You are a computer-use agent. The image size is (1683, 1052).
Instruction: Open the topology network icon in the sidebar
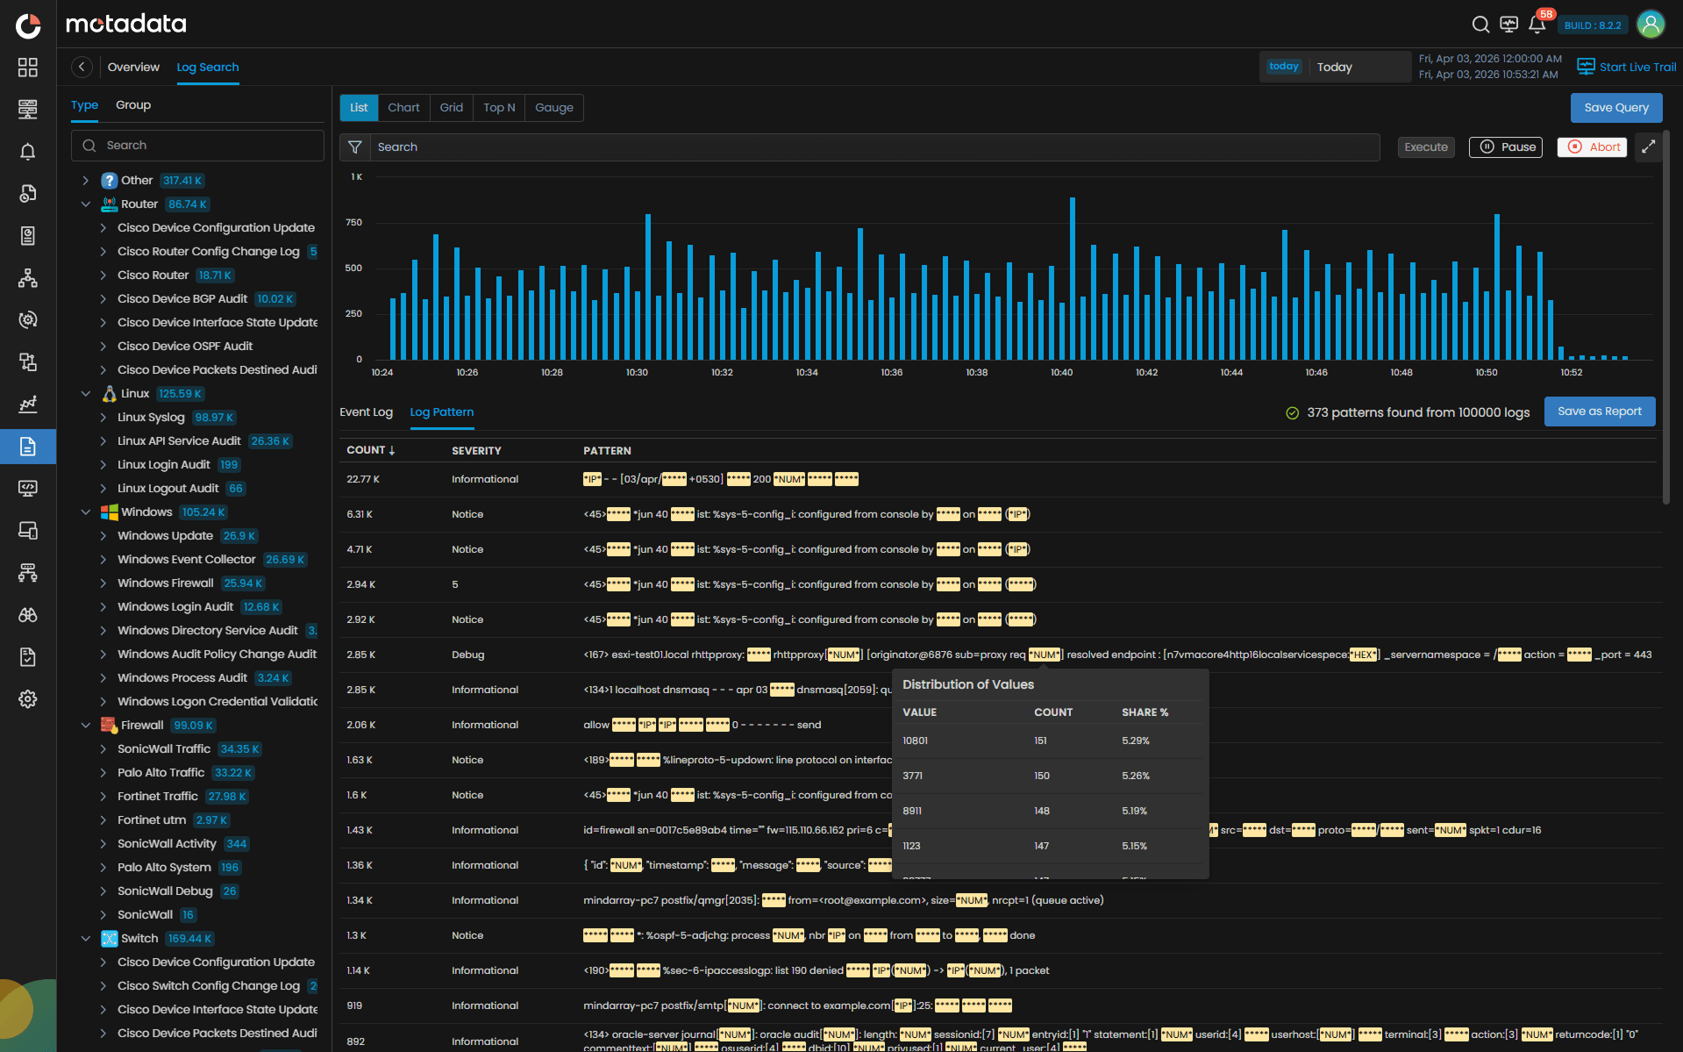pyautogui.click(x=27, y=278)
